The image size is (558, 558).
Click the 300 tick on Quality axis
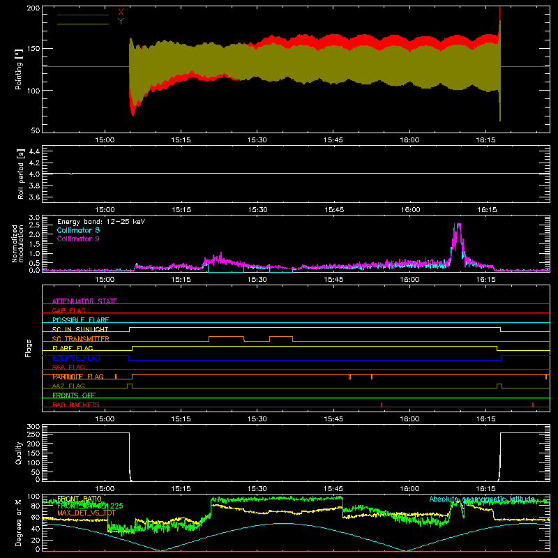(x=33, y=427)
